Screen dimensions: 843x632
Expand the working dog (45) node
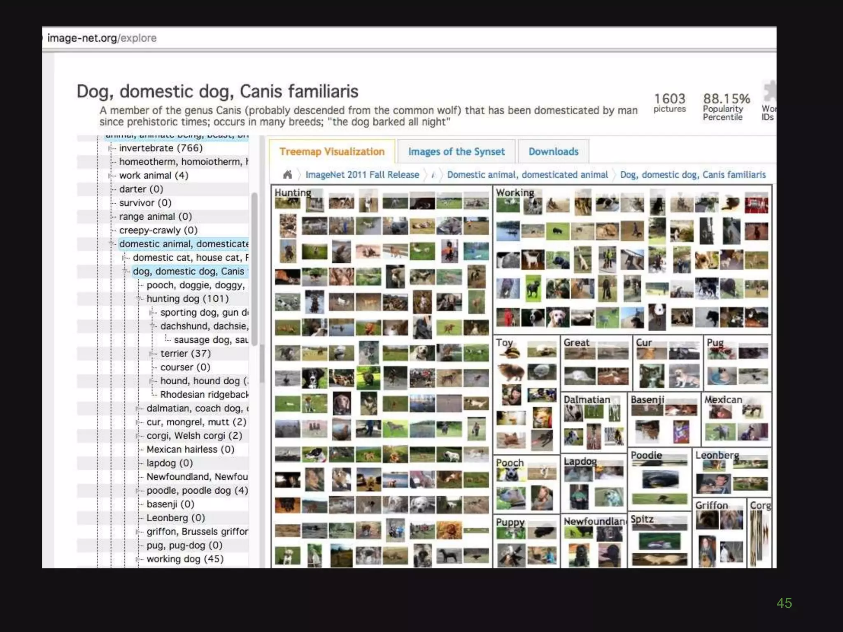tap(138, 559)
